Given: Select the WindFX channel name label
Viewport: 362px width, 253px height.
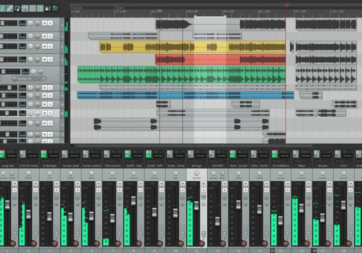Looking at the screenshot, I should click(x=217, y=166).
